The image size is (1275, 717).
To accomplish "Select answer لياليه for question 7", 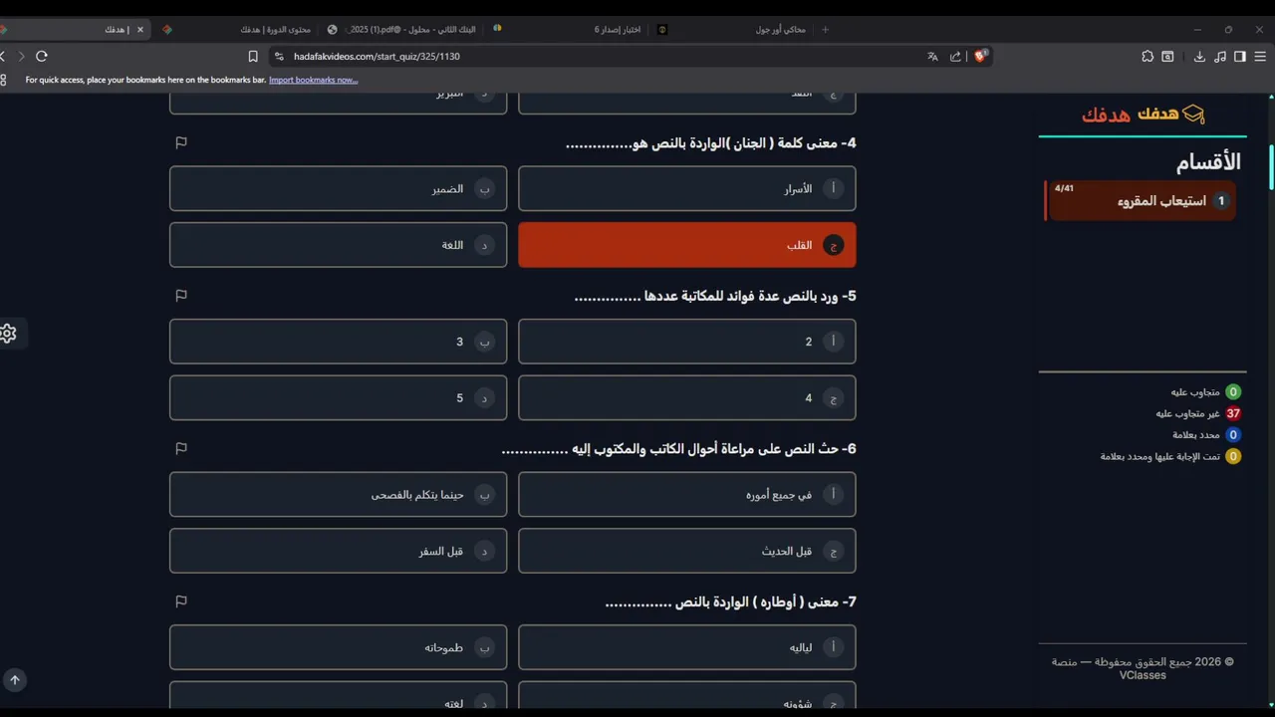I will click(x=687, y=647).
